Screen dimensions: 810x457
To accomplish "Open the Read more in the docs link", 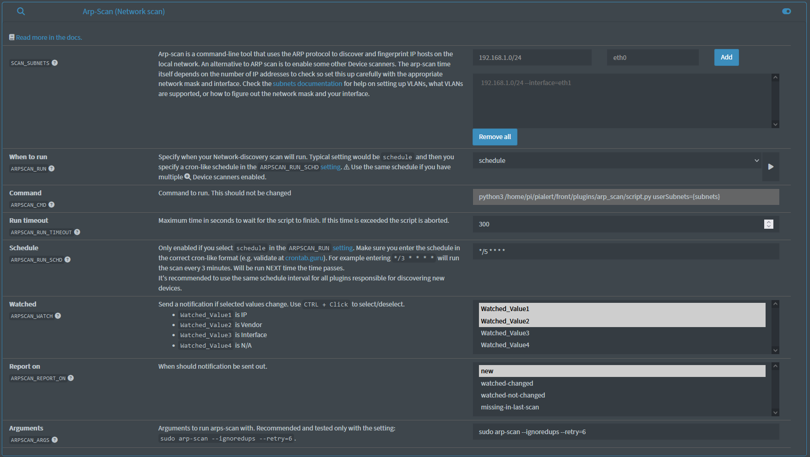I will click(49, 38).
